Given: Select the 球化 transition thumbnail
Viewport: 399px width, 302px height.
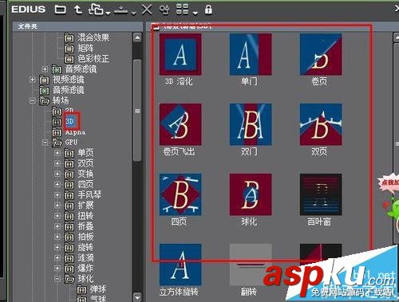Looking at the screenshot, I should (x=251, y=194).
